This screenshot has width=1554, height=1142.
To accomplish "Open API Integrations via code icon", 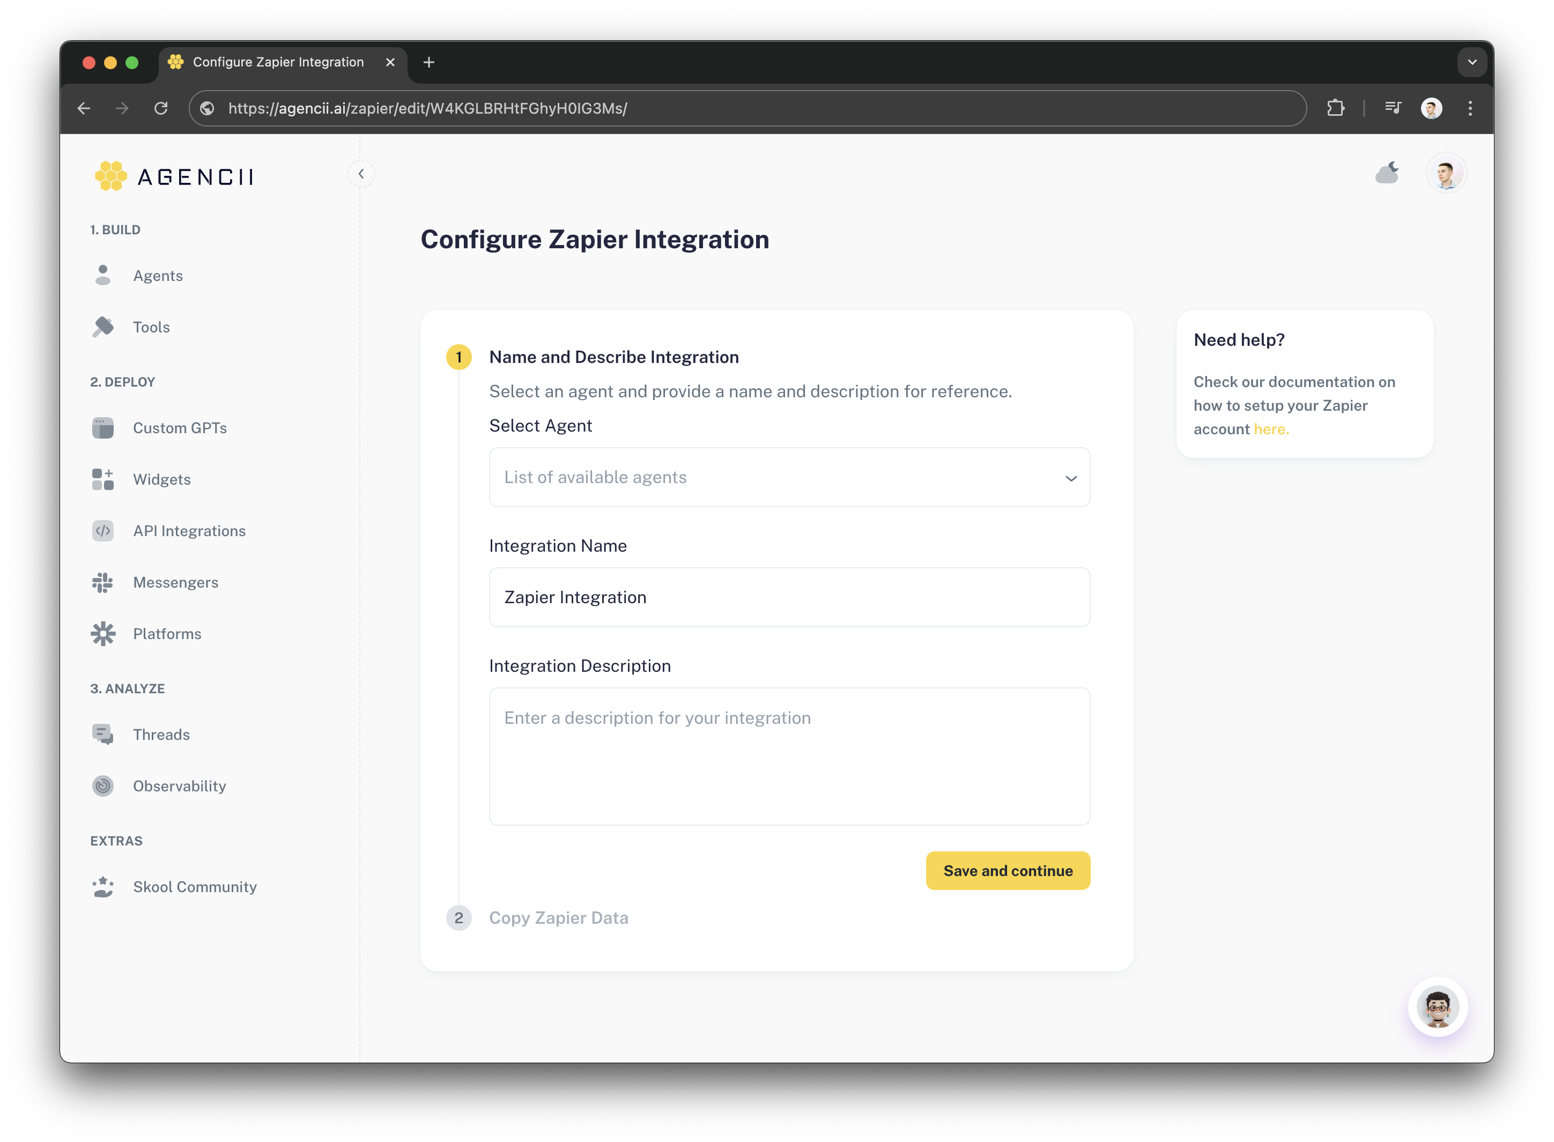I will [103, 530].
